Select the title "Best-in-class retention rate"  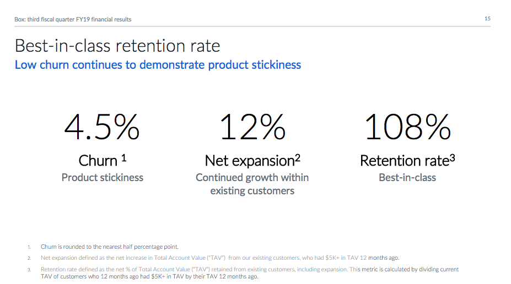pyautogui.click(x=117, y=45)
